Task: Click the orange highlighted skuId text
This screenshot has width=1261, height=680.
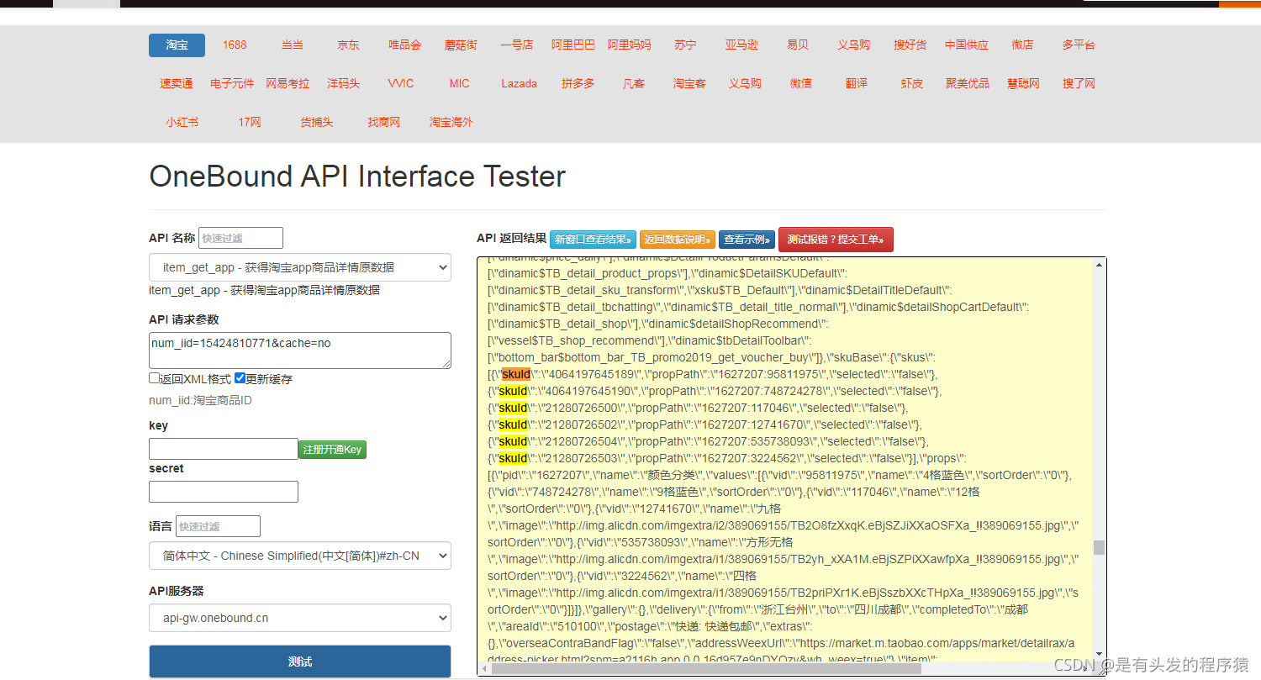Action: click(x=516, y=374)
